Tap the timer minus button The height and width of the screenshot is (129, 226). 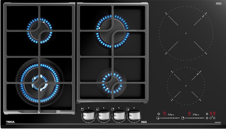pos(211,118)
